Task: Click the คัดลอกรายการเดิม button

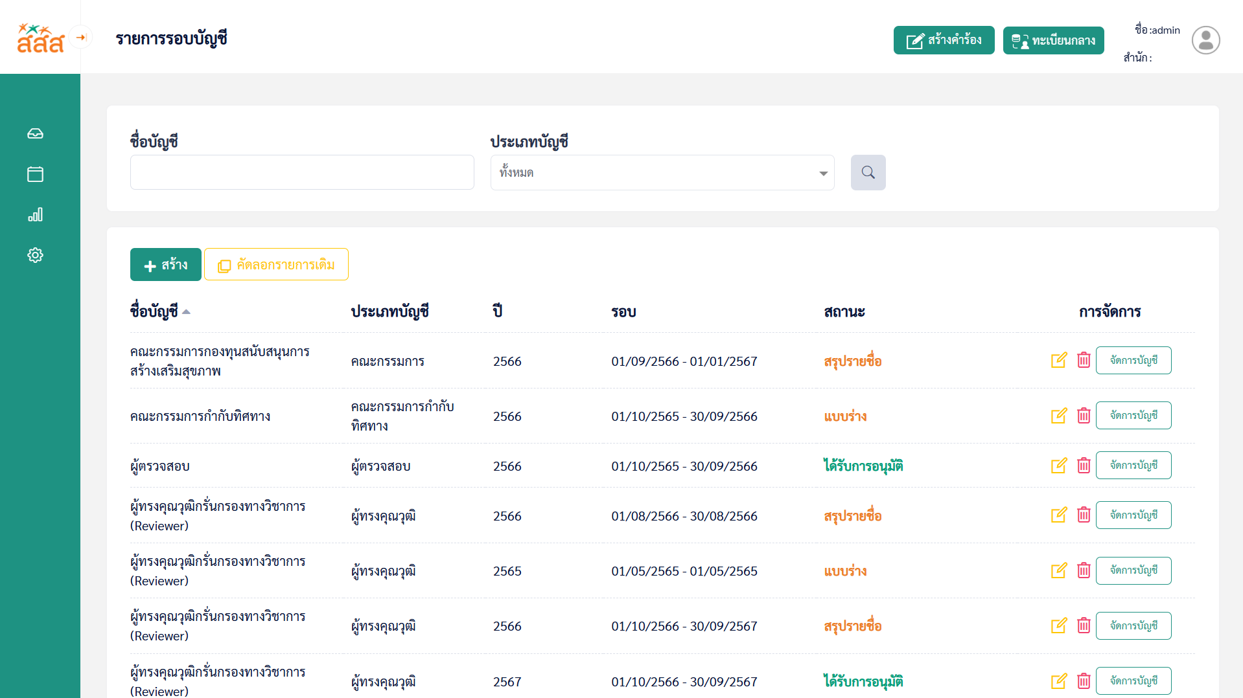Action: tap(276, 265)
